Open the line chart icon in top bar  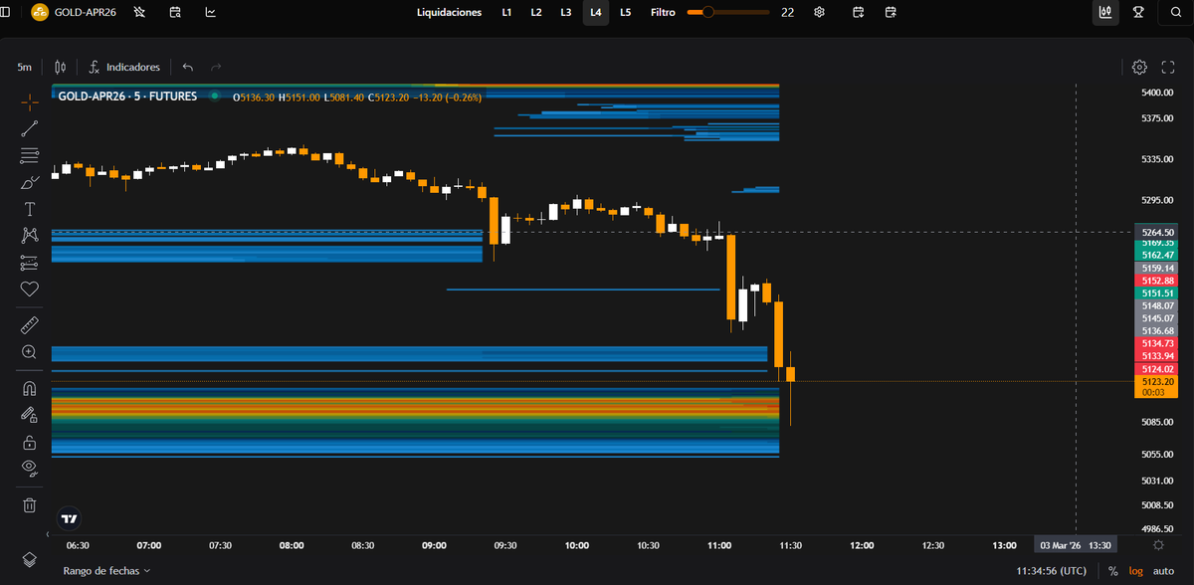(x=211, y=13)
